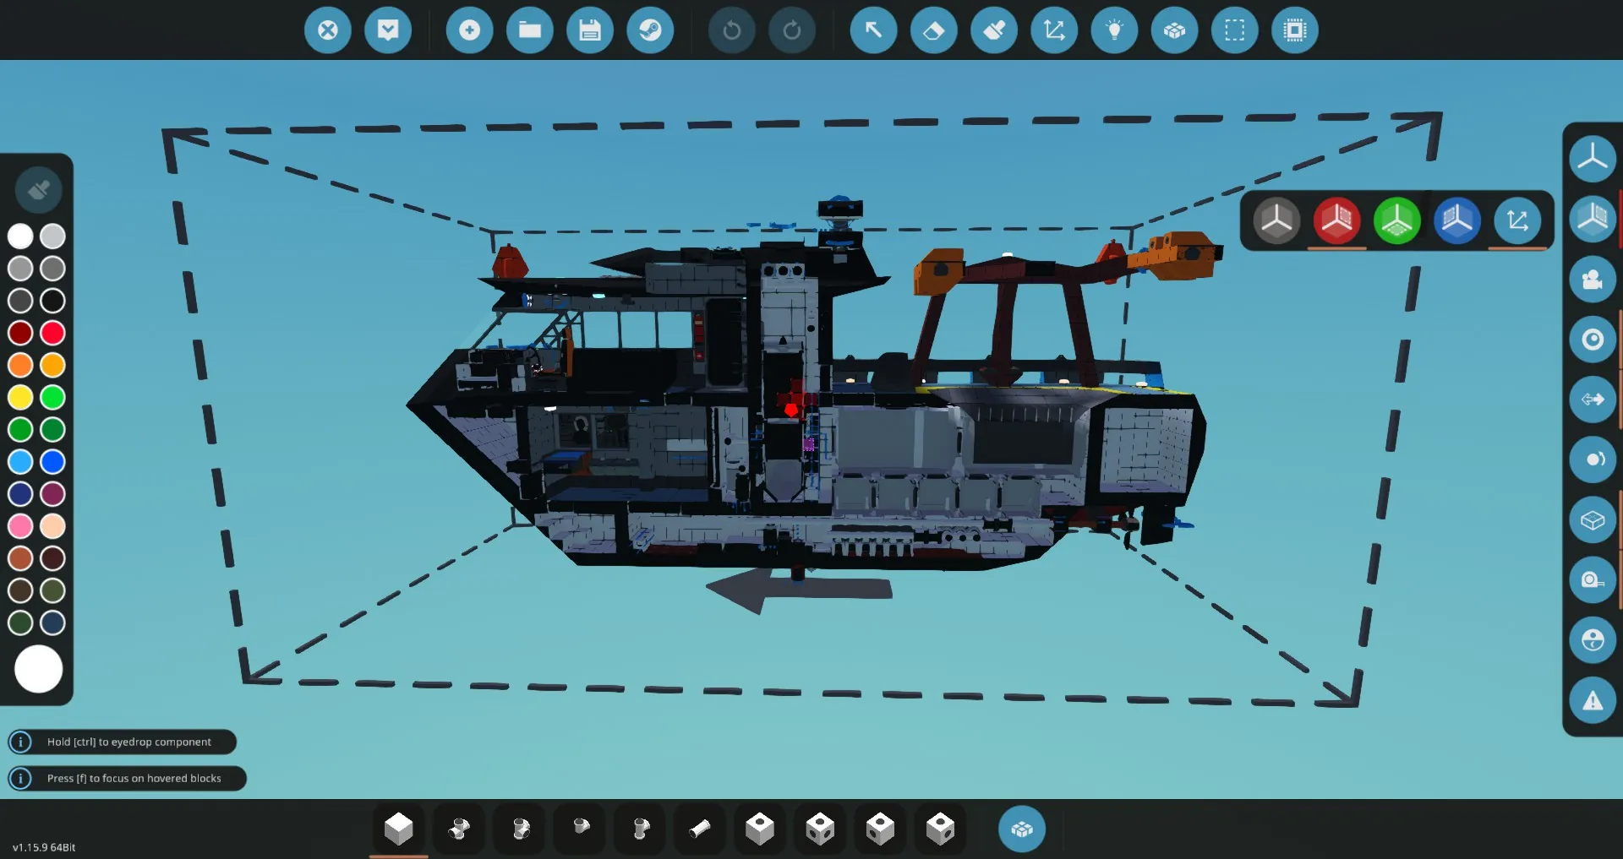Select the paint brush tool in top toolbar
Image resolution: width=1623 pixels, height=859 pixels.
point(993,30)
